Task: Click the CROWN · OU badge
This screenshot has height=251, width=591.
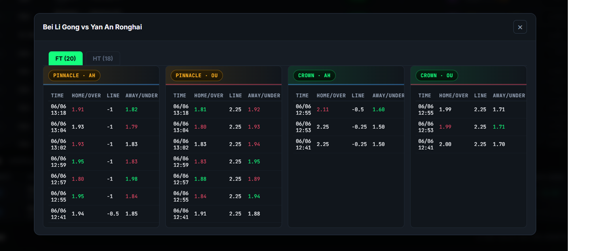Action: click(437, 75)
